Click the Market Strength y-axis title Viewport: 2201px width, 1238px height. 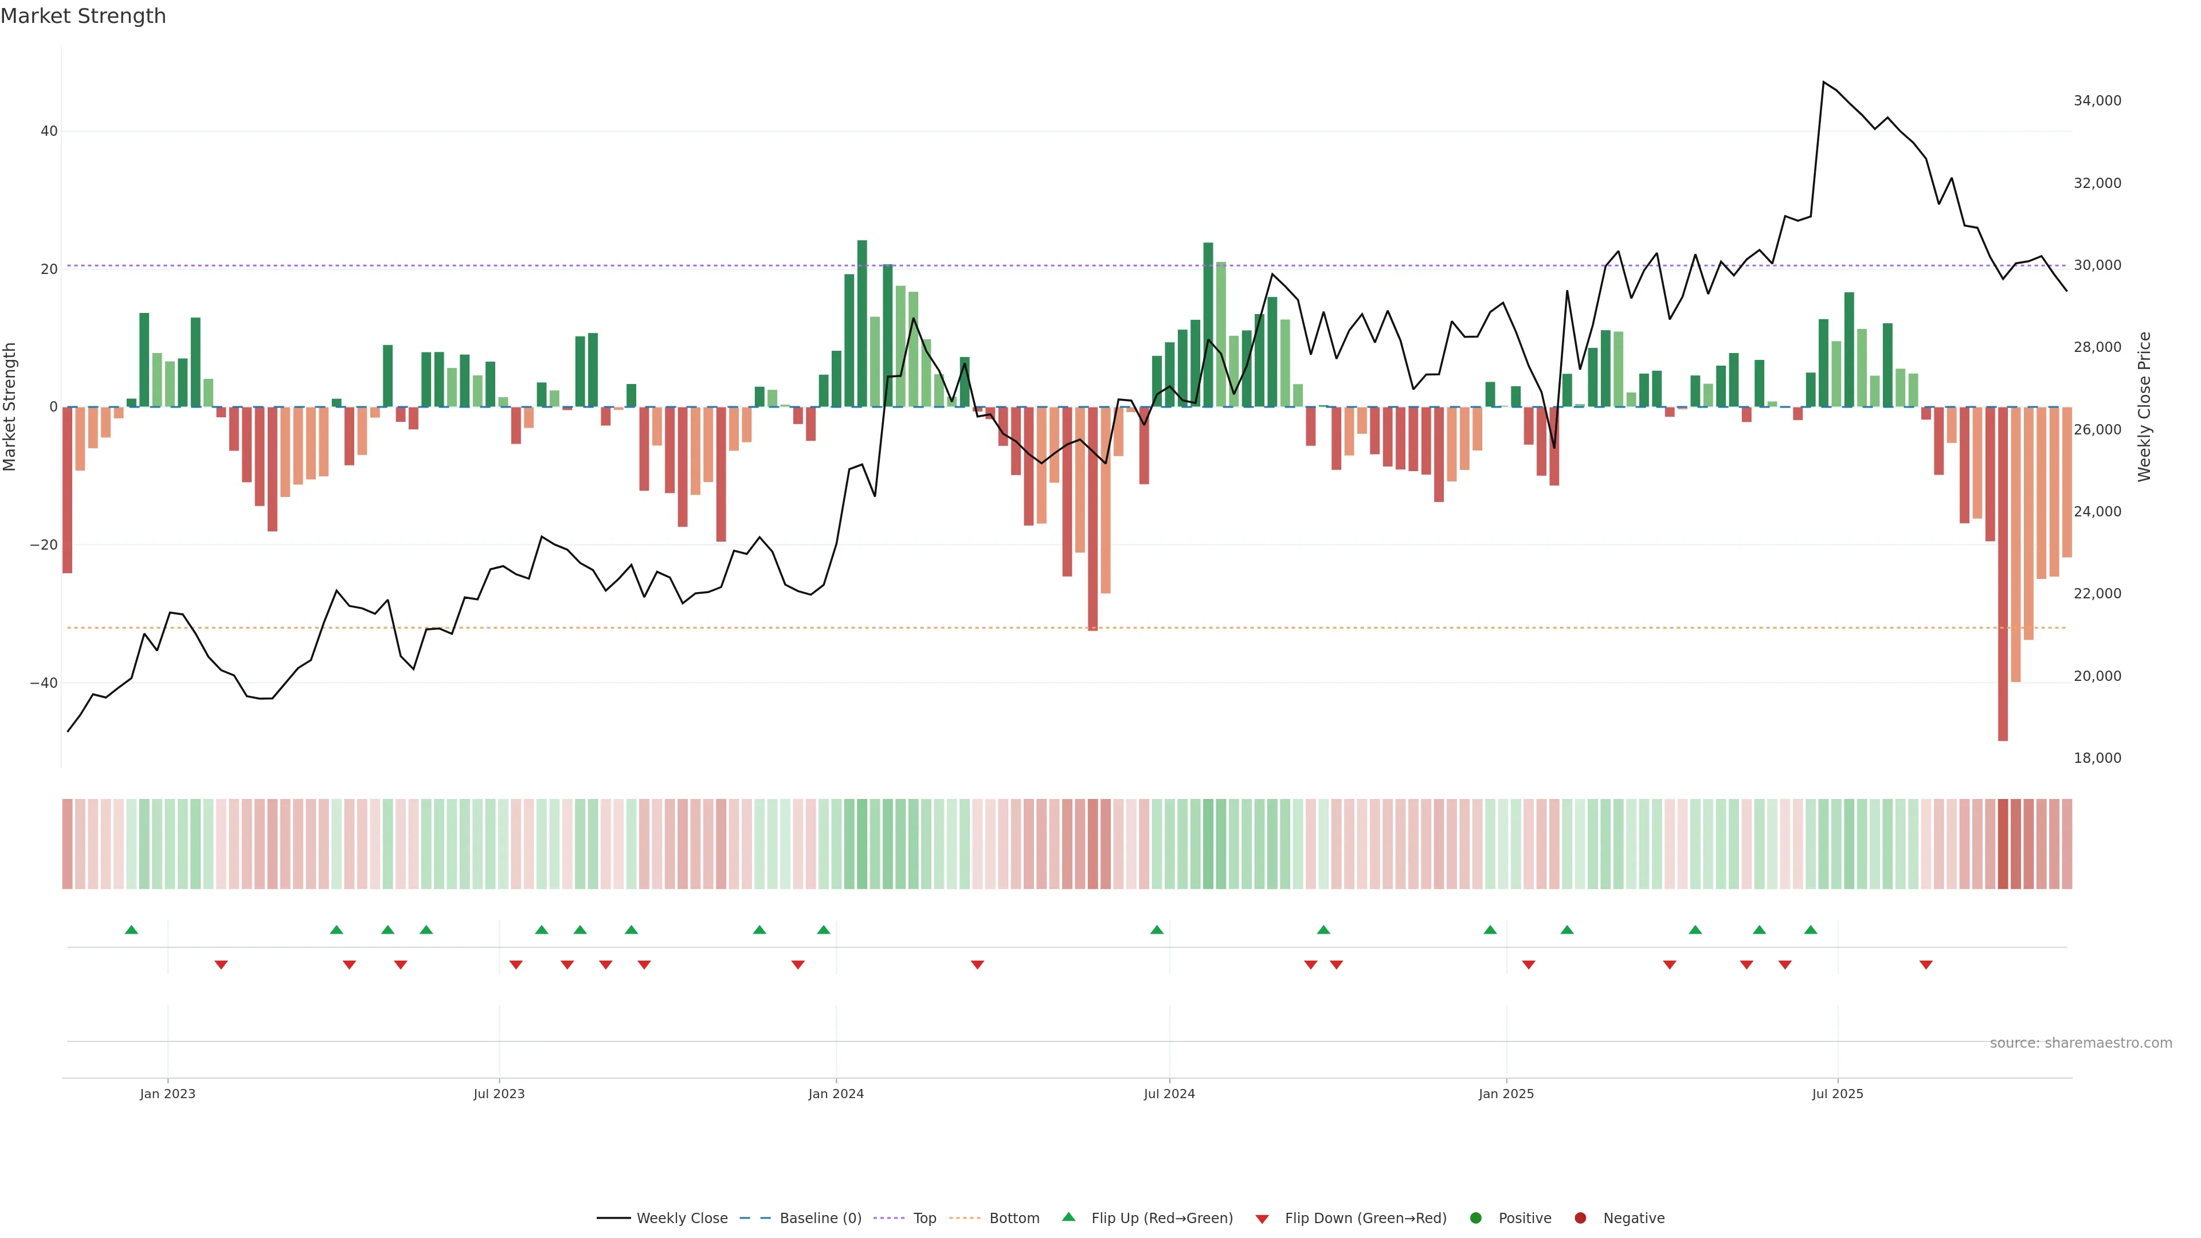click(x=10, y=407)
